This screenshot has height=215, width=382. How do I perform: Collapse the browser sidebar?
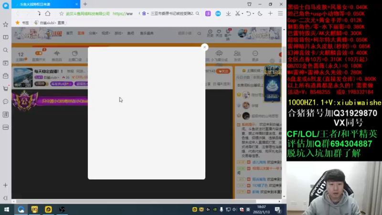[x=5, y=198]
